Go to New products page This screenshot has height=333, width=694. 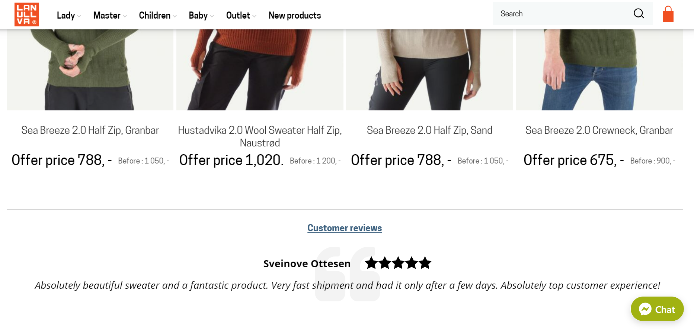[x=294, y=16]
